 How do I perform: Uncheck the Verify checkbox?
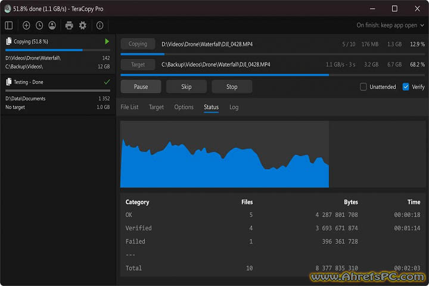pyautogui.click(x=406, y=87)
